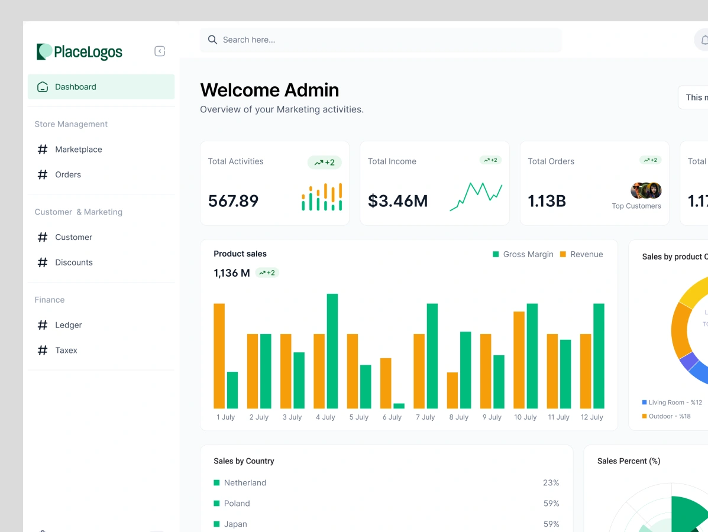The width and height of the screenshot is (708, 532).
Task: Click the Top Customers avatar group
Action: tap(646, 190)
